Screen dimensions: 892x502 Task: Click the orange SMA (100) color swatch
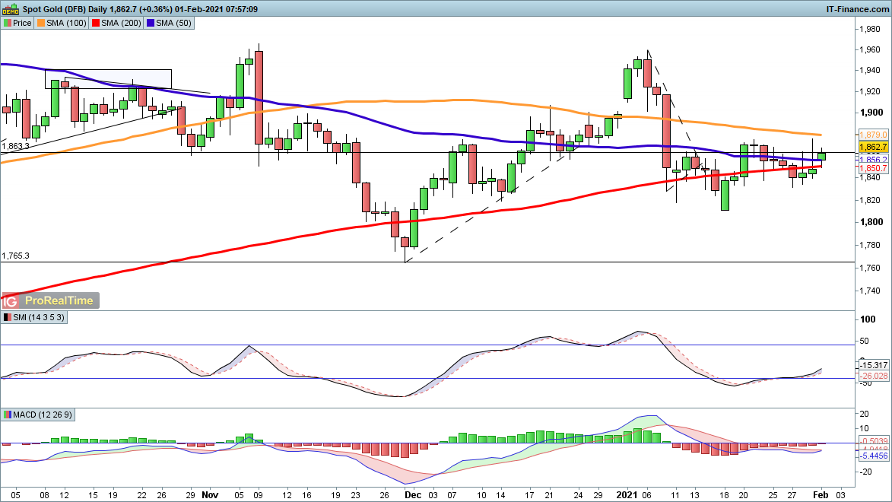point(42,23)
